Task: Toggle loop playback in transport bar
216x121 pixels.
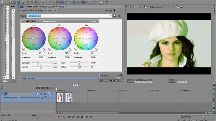Action: point(64,117)
